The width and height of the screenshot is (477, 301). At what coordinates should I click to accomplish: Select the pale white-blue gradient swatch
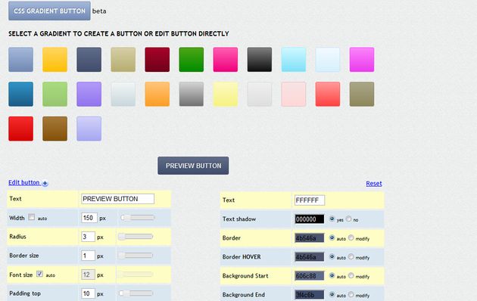coord(328,60)
